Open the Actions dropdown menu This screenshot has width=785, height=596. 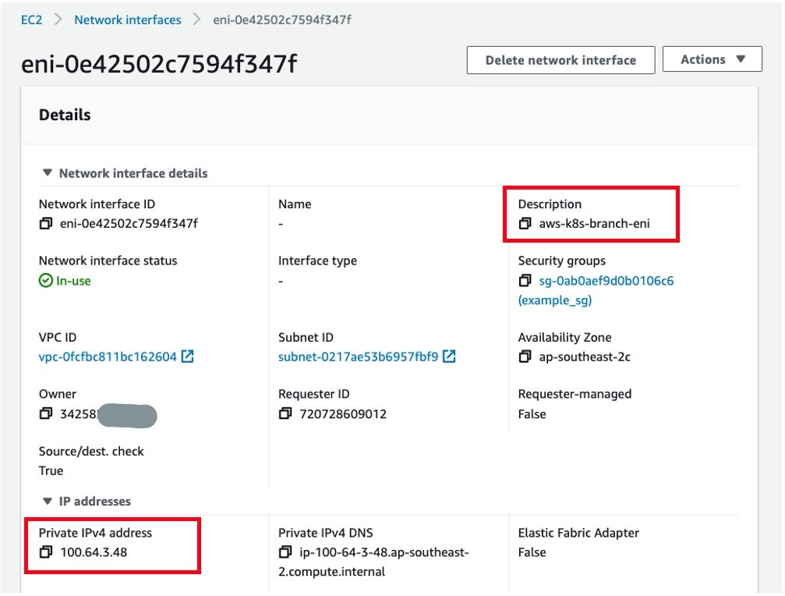pyautogui.click(x=712, y=59)
